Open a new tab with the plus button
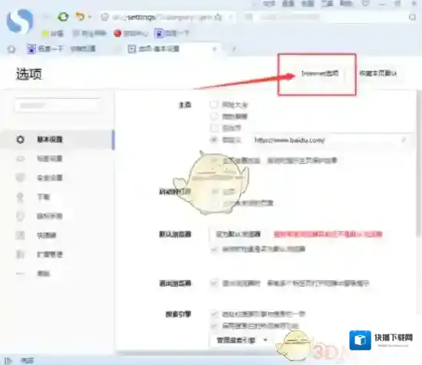Viewport: 422px width, 365px height. click(x=234, y=49)
